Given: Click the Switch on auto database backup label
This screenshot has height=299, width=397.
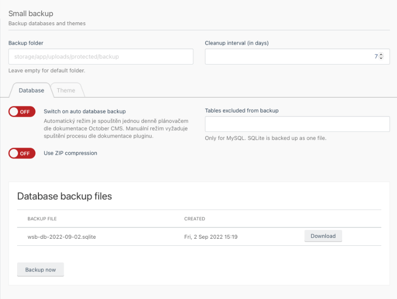Looking at the screenshot, I should pyautogui.click(x=85, y=112).
